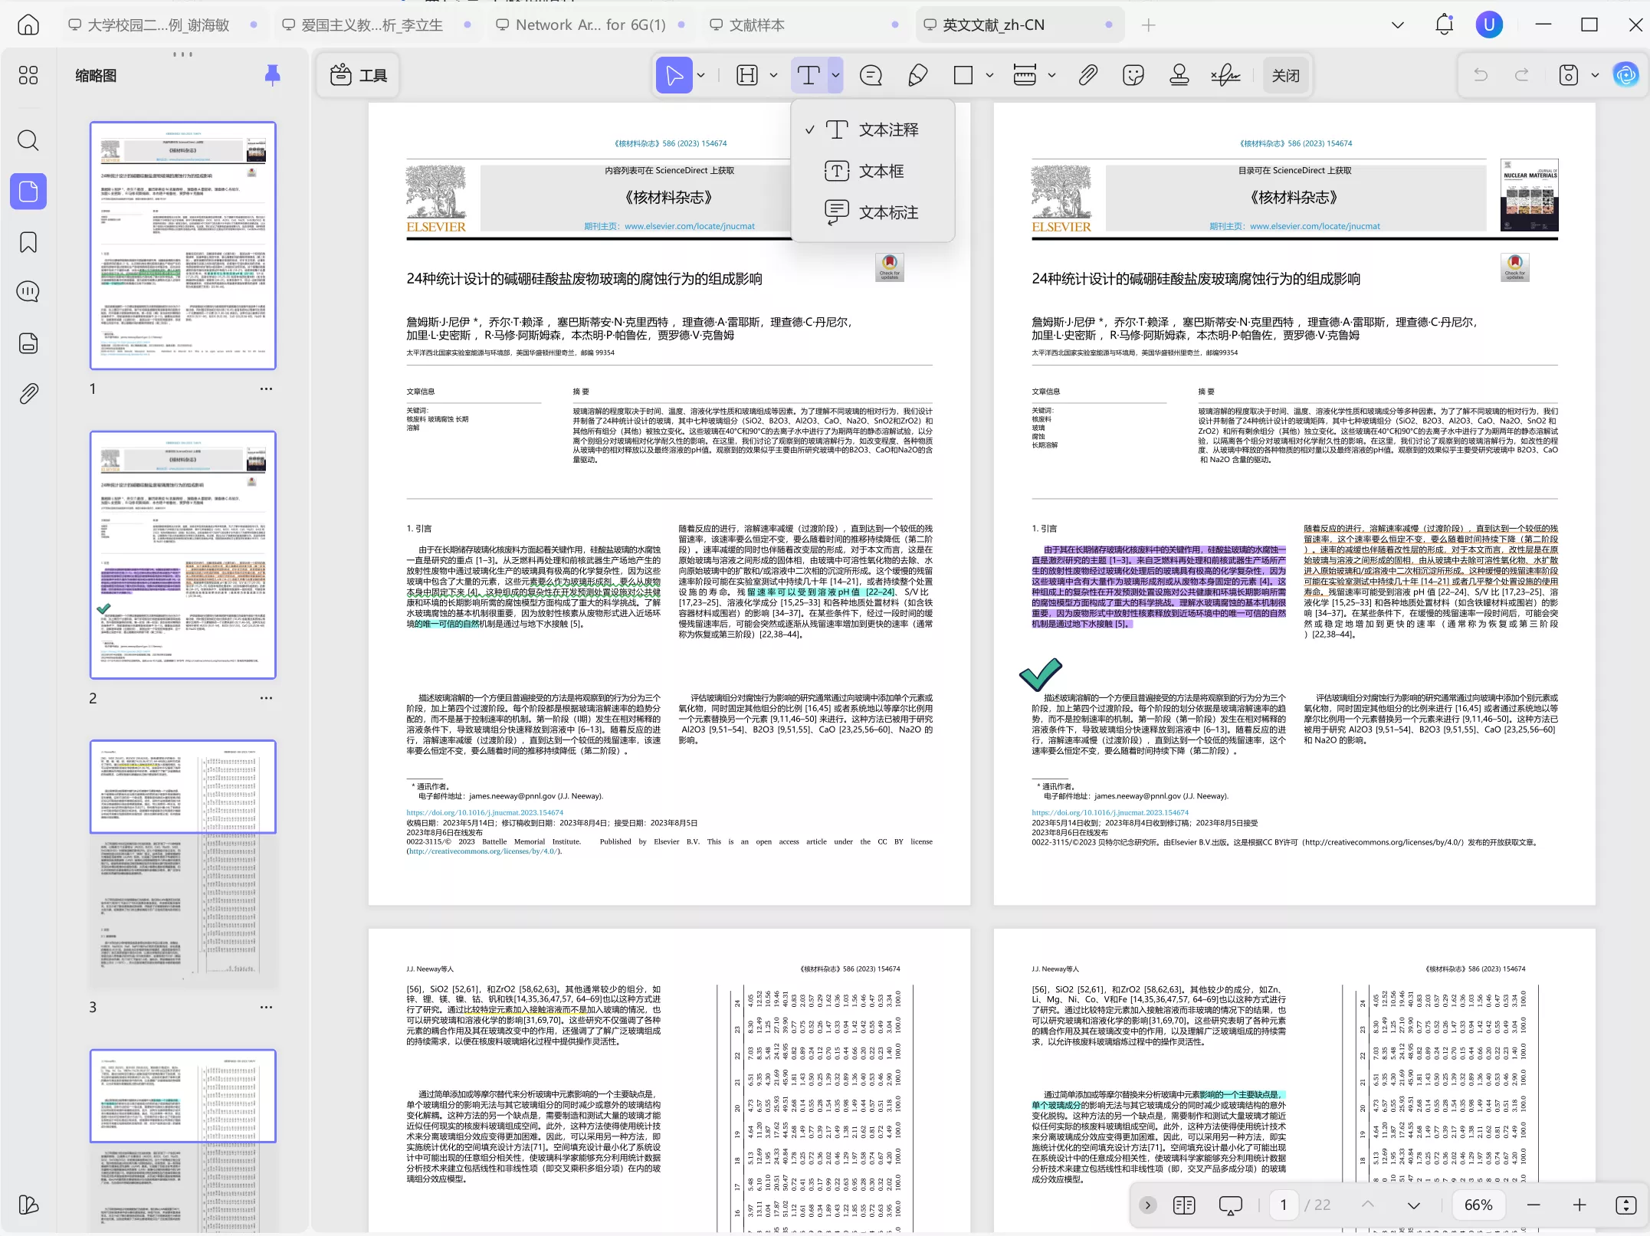This screenshot has width=1650, height=1236.
Task: Select the stamp tool
Action: pyautogui.click(x=1179, y=75)
